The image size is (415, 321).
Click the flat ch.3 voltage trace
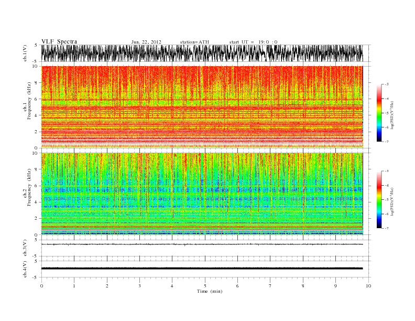tap(202, 244)
